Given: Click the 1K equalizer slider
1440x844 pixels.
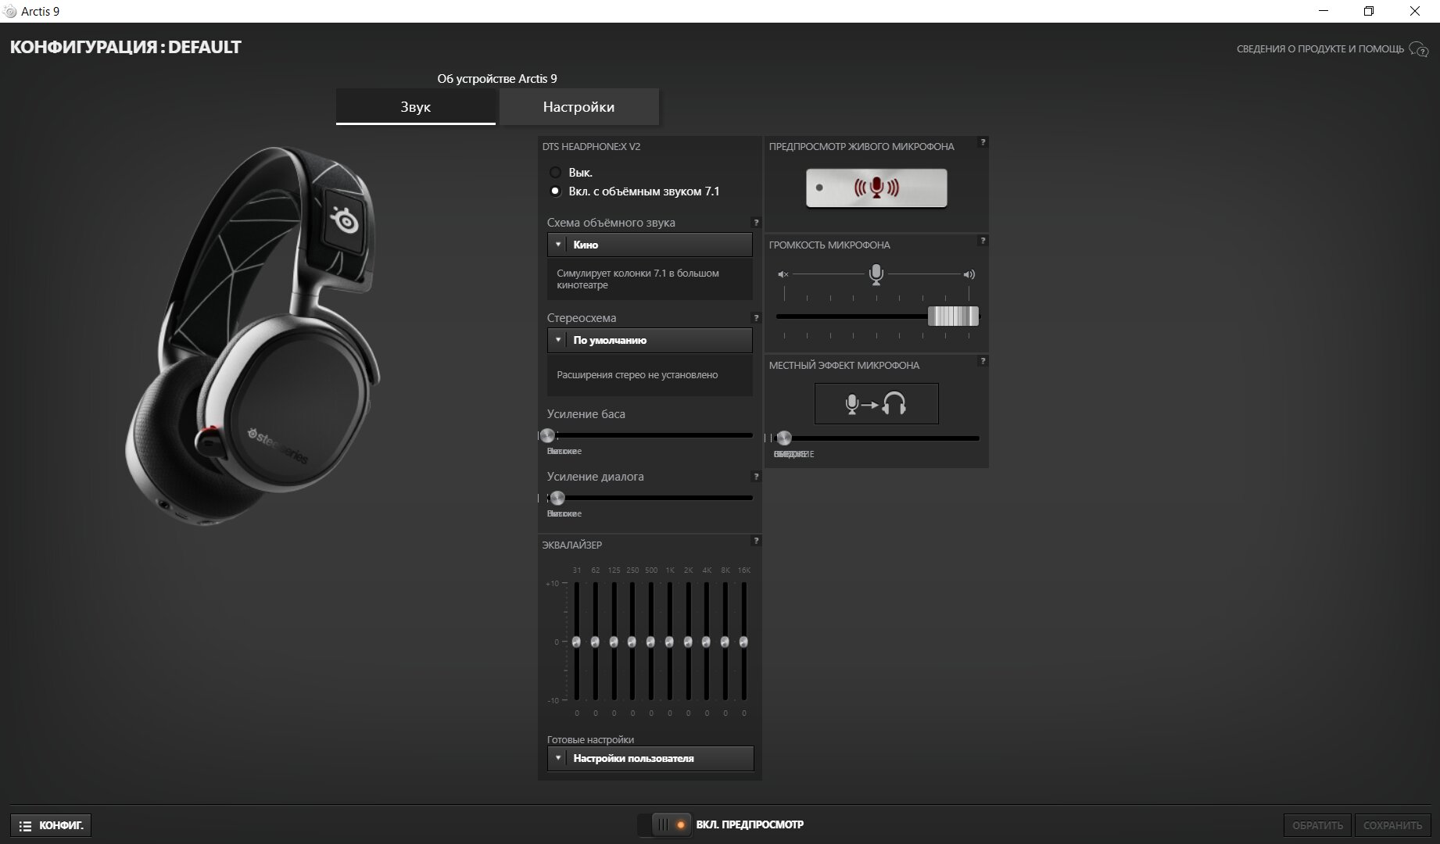Looking at the screenshot, I should point(670,642).
